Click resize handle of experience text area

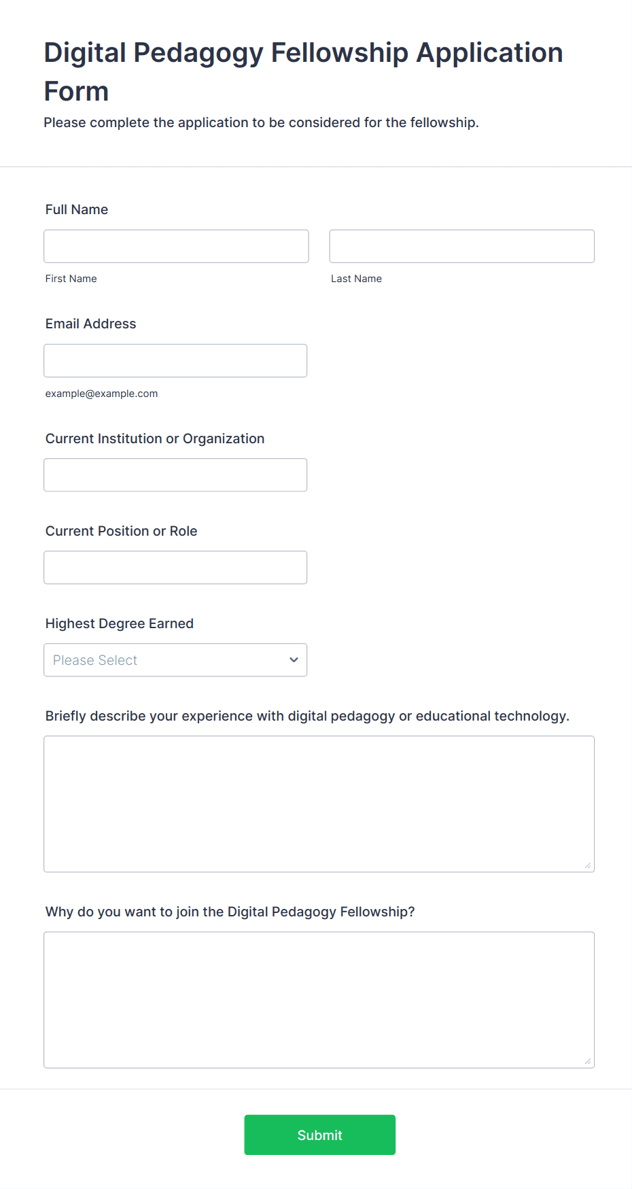(x=587, y=865)
